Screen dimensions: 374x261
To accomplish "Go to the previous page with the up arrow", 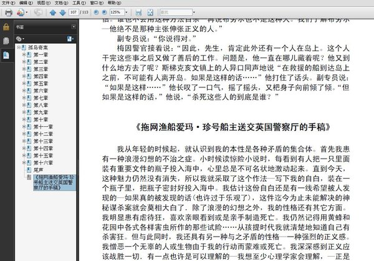I will [53, 12].
